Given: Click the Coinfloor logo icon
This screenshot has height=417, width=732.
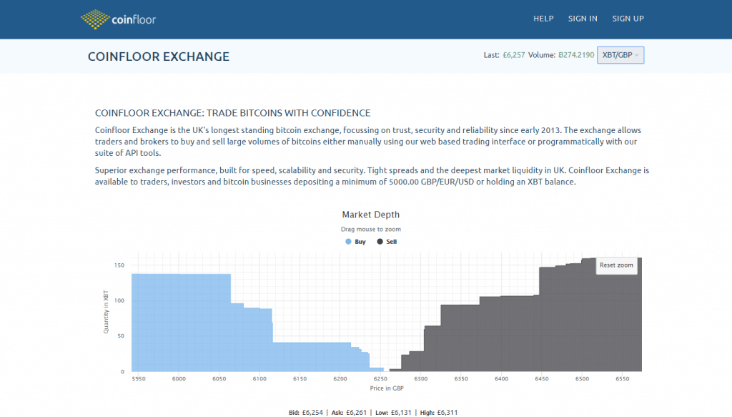Looking at the screenshot, I should (95, 17).
